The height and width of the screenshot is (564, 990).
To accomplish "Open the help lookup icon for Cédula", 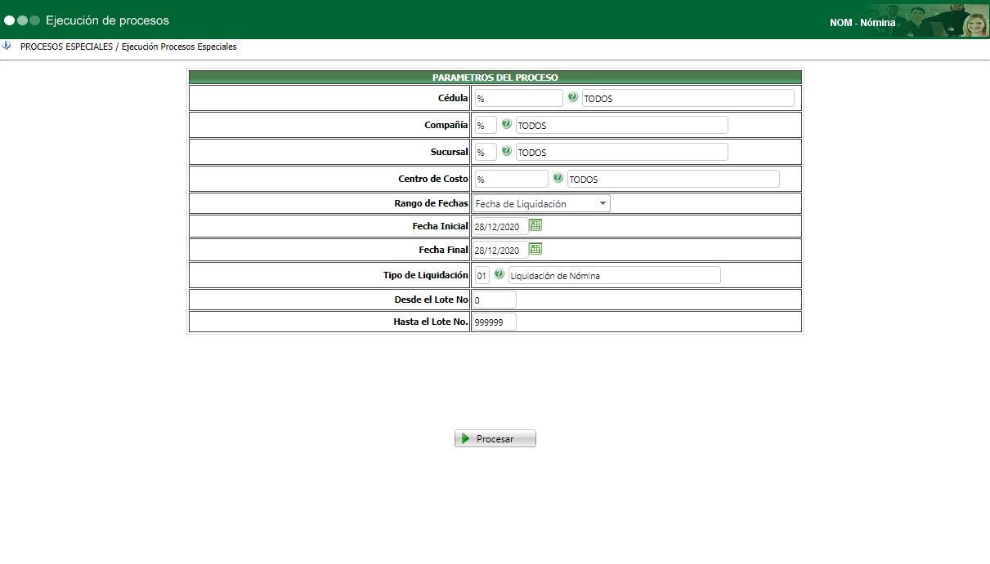I will [x=573, y=97].
